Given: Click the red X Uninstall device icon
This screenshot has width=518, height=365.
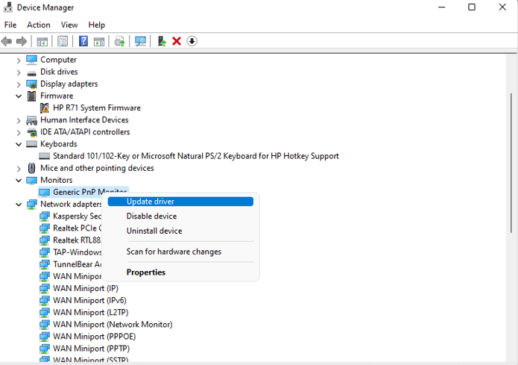Looking at the screenshot, I should [177, 41].
